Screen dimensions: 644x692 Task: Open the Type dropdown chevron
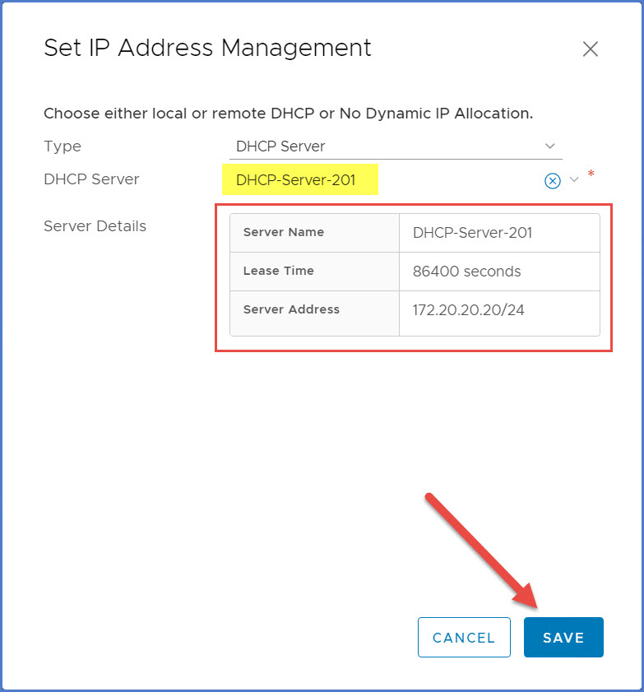[x=550, y=146]
